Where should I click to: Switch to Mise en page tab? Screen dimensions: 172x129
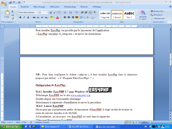coord(39,7)
